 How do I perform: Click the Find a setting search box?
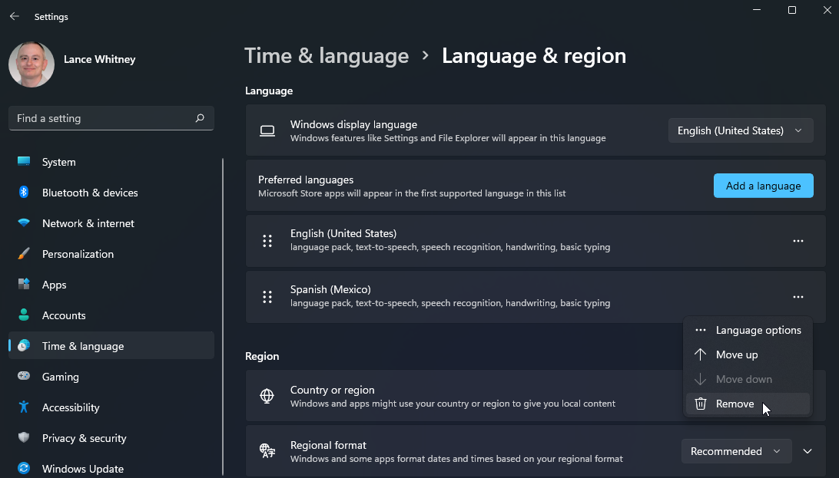coord(111,118)
